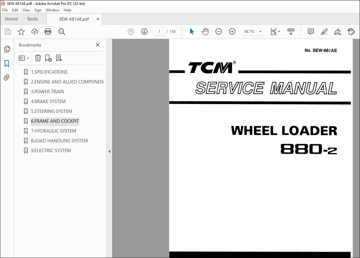Click the scrolling mode read icon
The width and height of the screenshot is (360, 258).
pyautogui.click(x=291, y=32)
